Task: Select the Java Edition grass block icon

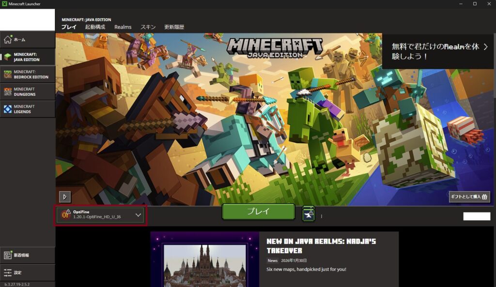Action: coord(7,57)
